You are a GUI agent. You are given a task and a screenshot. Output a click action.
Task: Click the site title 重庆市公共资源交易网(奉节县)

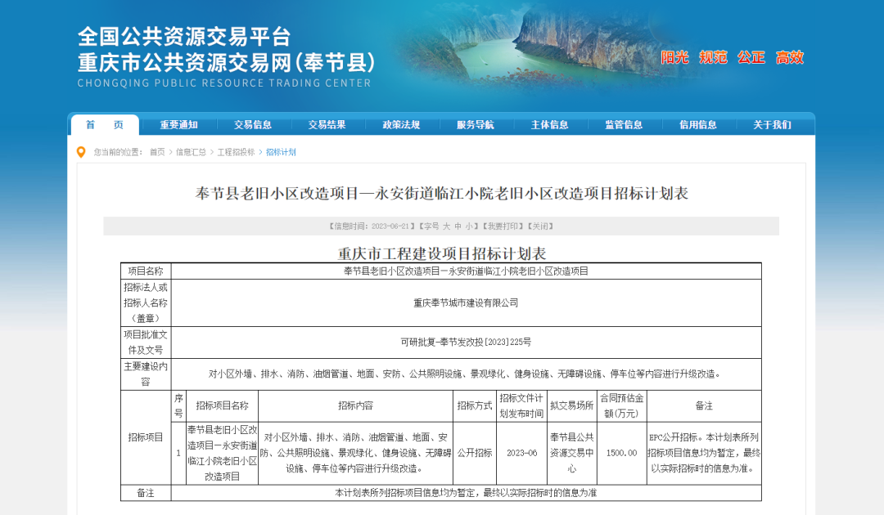[226, 62]
